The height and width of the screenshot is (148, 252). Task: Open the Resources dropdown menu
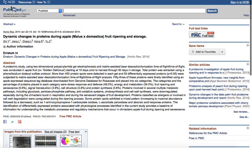coord(27,2)
